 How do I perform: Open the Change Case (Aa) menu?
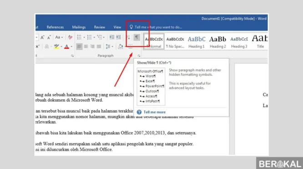pos(59,37)
